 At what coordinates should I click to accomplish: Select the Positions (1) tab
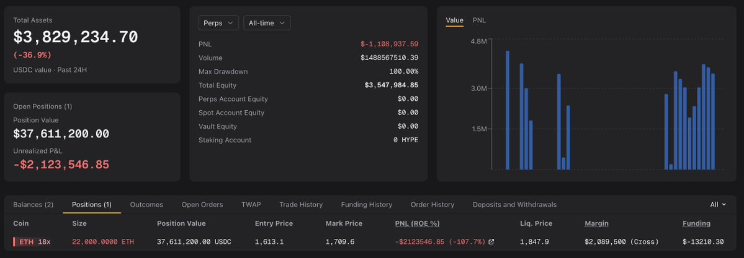92,205
